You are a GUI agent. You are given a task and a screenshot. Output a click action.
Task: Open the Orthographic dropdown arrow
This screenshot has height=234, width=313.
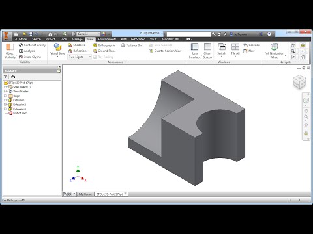(x=117, y=45)
